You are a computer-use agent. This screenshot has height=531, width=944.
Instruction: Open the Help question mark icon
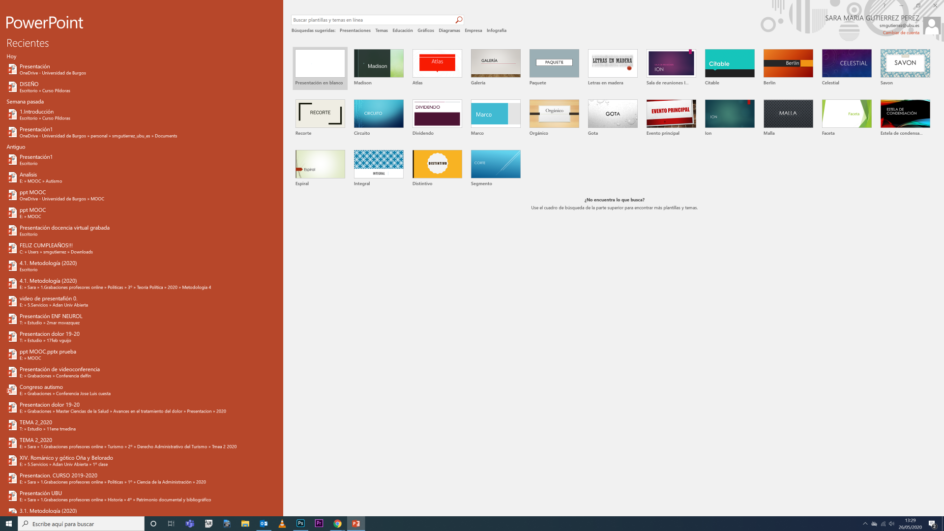[884, 5]
